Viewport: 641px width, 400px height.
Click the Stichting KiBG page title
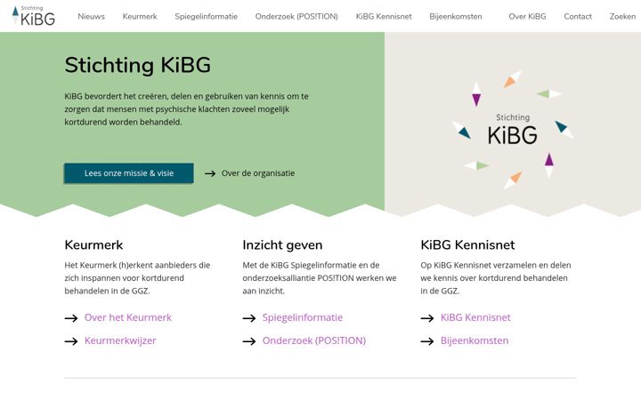click(138, 65)
